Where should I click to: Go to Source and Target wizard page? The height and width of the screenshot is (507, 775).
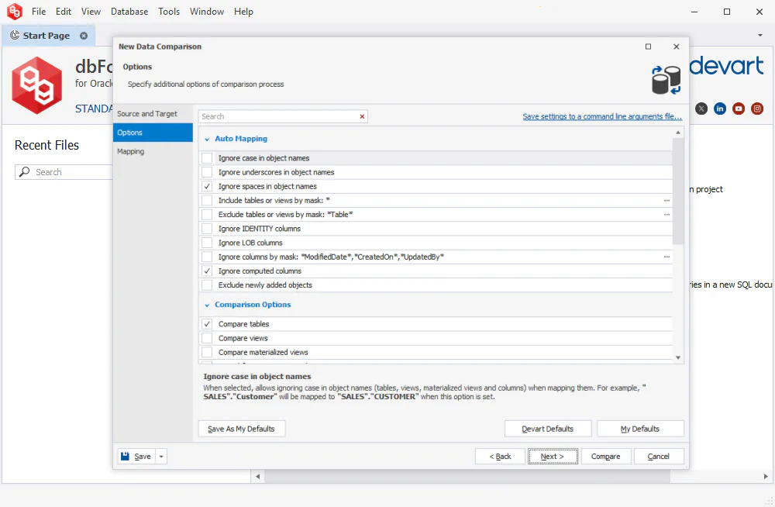tap(153, 114)
